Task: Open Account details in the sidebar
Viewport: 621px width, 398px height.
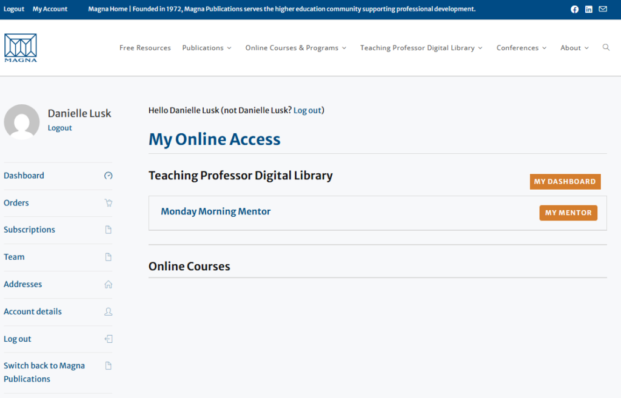Action: coord(33,312)
